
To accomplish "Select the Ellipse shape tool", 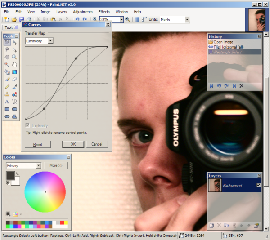I will (7, 116).
